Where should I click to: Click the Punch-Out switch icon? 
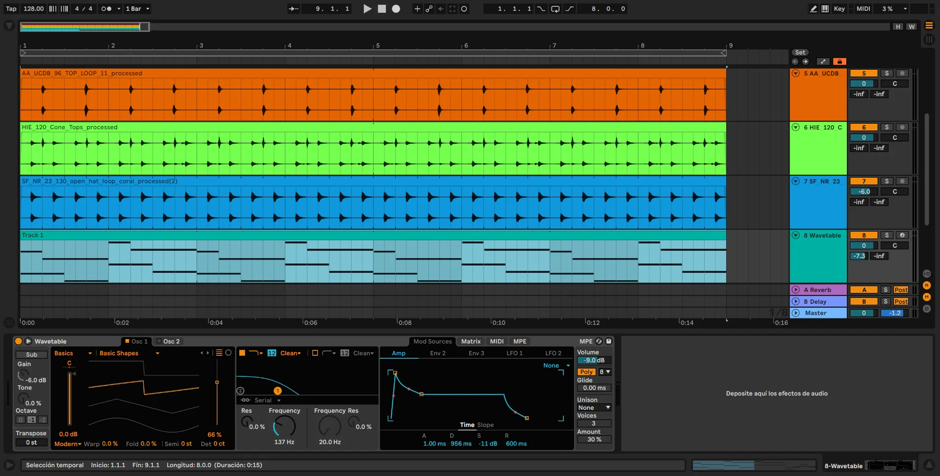pyautogui.click(x=569, y=9)
